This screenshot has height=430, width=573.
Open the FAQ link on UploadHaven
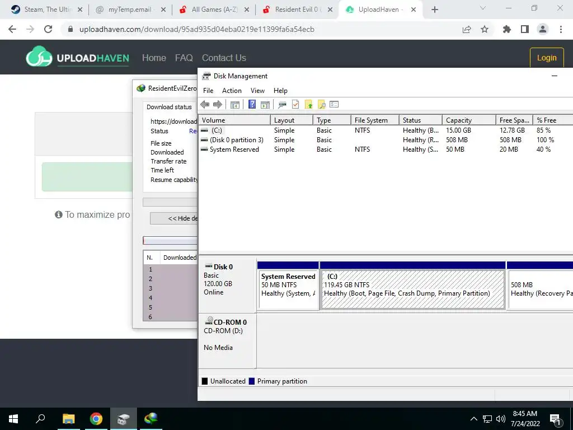click(184, 58)
